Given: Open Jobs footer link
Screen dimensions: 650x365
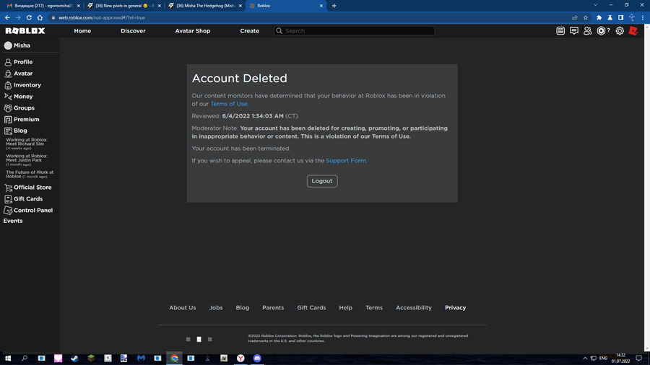Looking at the screenshot, I should (x=216, y=307).
